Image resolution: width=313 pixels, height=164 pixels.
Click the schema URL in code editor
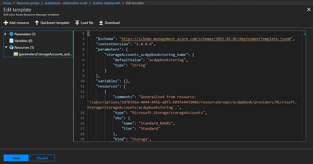click(x=207, y=39)
